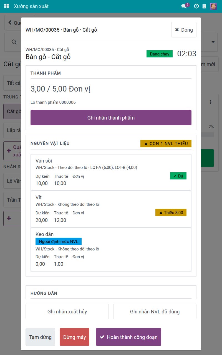Click Ghi nhận xuất hủy button
Image resolution: width=222 pixels, height=355 pixels.
point(67,311)
